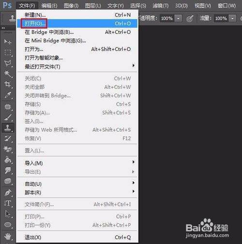Open the 不透明度 100% dropdown arrow
This screenshot has width=242, height=244.
[x=178, y=18]
